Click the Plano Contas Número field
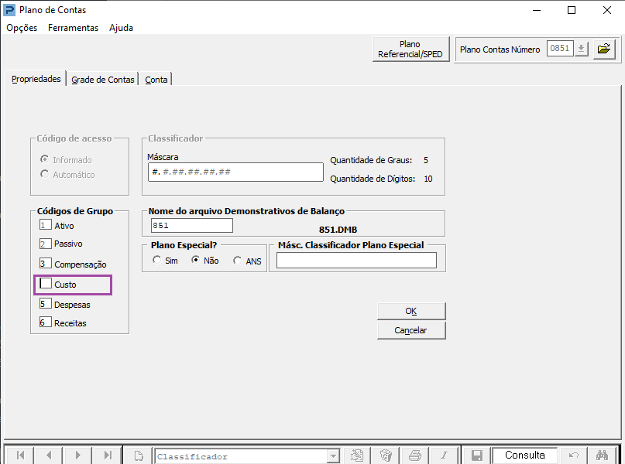This screenshot has width=625, height=464. pos(560,48)
